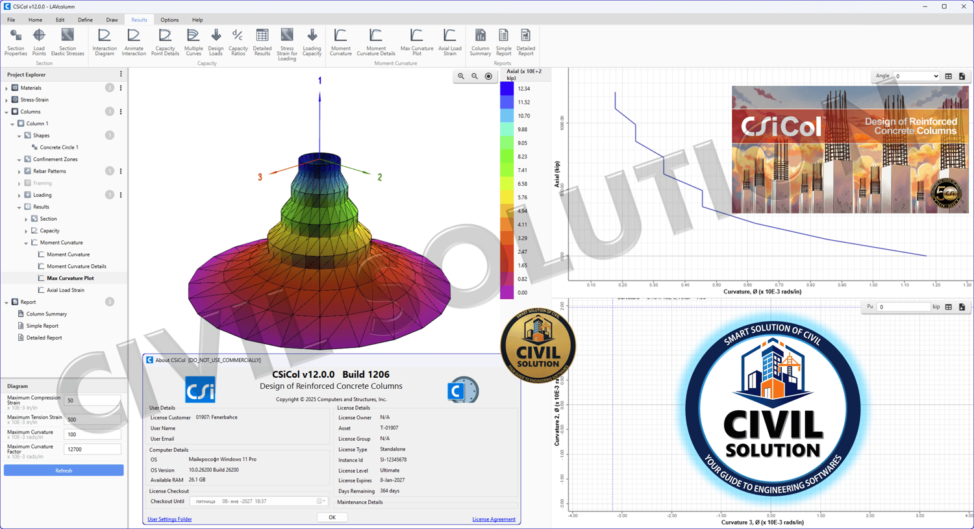The height and width of the screenshot is (529, 974).
Task: Collapse the Report tree node
Action: click(x=6, y=302)
